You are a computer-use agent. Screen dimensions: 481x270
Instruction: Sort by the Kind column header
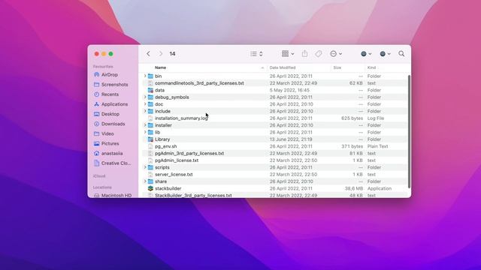click(x=371, y=67)
